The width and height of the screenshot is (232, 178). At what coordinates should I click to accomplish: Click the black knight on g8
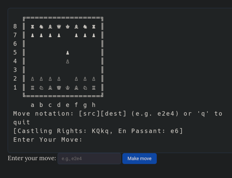[x=85, y=27]
